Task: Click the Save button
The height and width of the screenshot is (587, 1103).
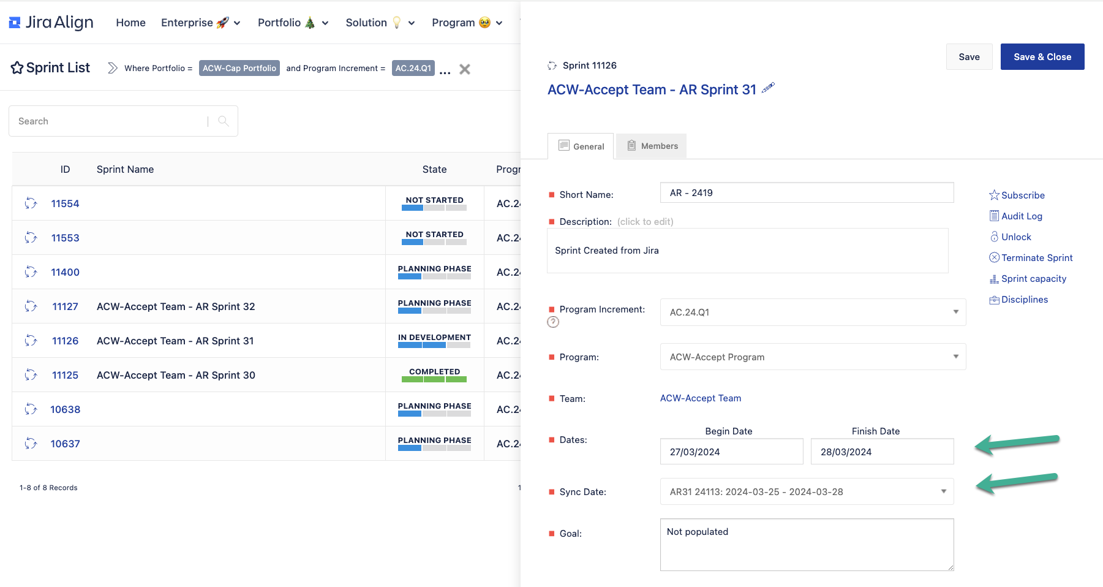Action: point(969,56)
